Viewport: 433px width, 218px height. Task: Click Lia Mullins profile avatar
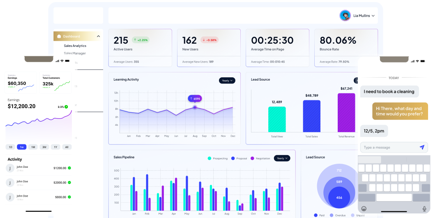(x=345, y=16)
